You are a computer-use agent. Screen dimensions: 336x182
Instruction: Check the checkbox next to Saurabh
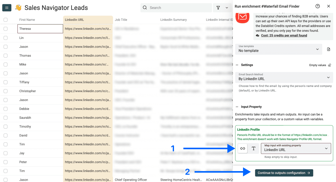[5, 118]
